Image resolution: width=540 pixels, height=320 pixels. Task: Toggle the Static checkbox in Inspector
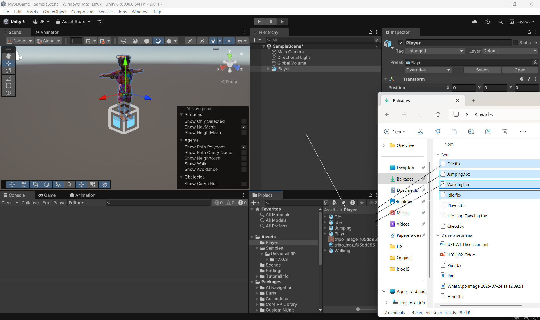(x=515, y=43)
